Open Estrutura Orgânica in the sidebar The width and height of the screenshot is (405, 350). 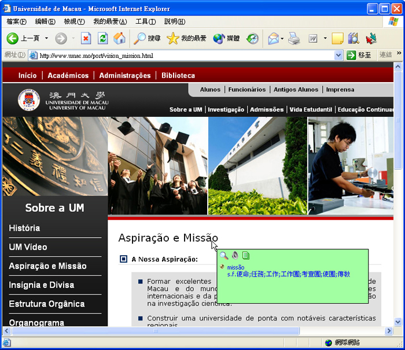[x=47, y=304]
